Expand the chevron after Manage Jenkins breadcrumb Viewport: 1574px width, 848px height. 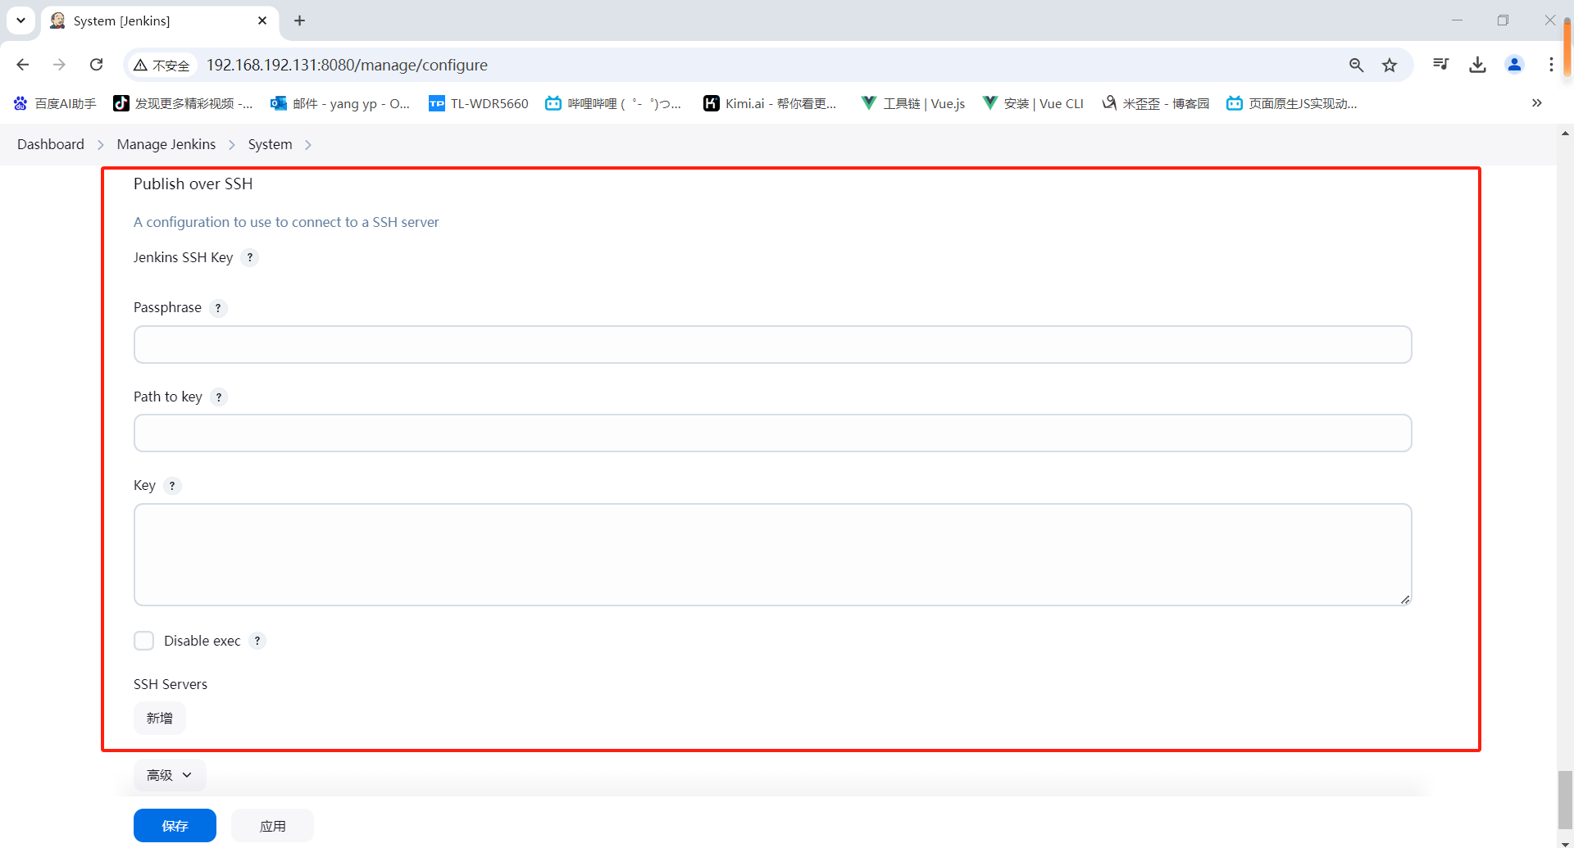[x=232, y=145]
